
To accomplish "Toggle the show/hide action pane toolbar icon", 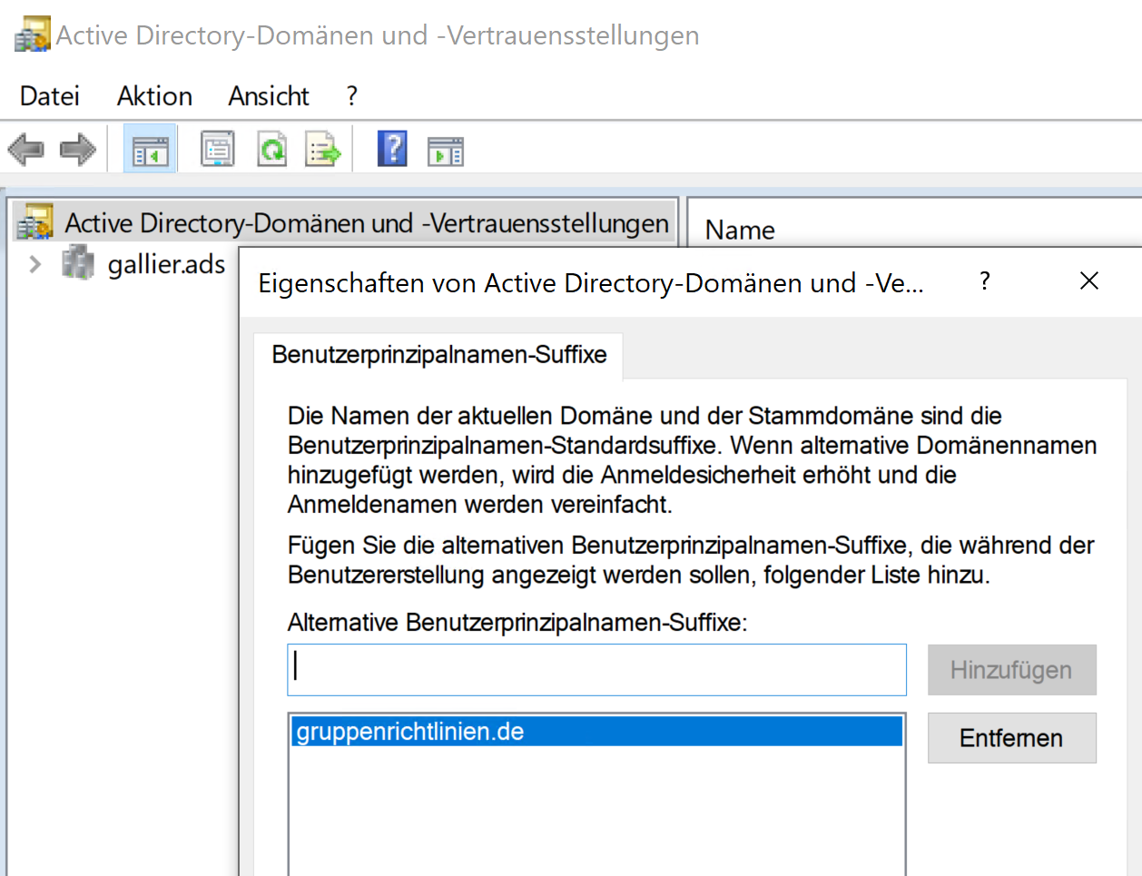I will pos(445,151).
